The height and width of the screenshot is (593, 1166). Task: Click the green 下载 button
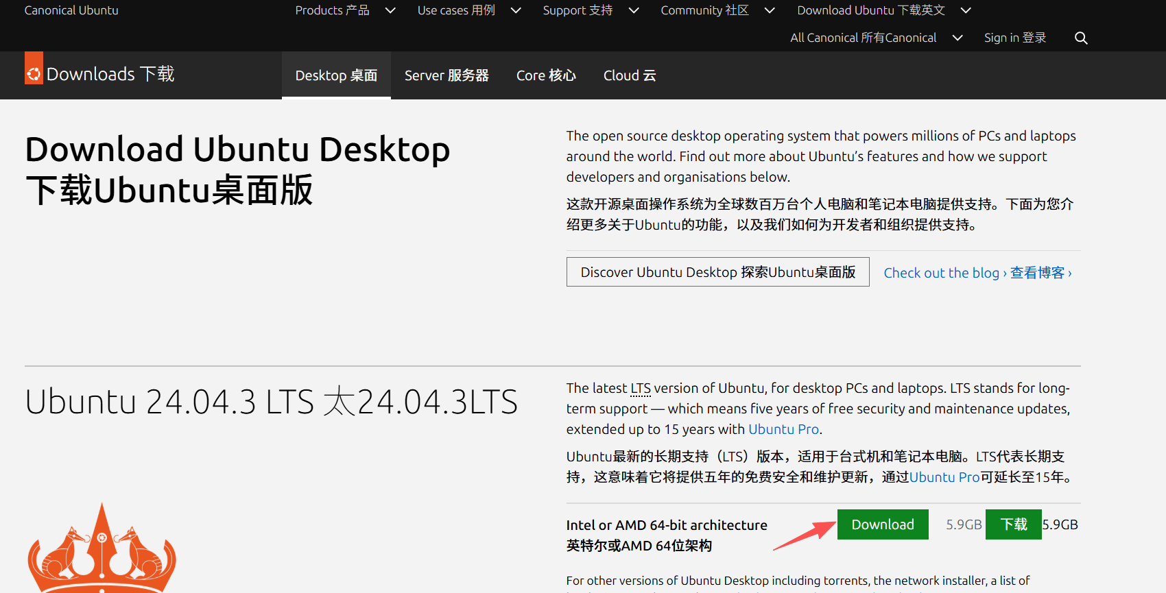point(1014,524)
